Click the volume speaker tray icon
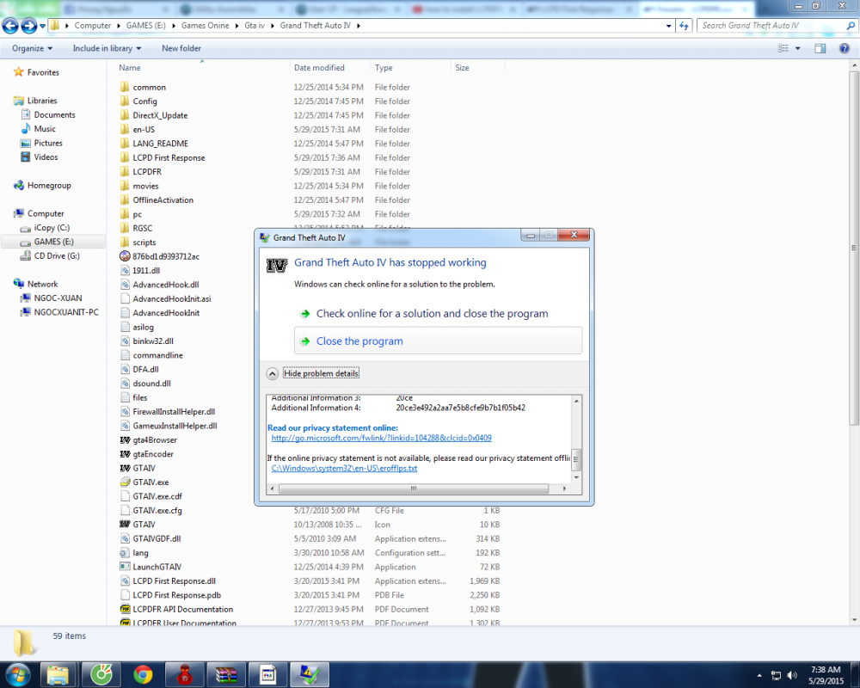 tap(791, 675)
